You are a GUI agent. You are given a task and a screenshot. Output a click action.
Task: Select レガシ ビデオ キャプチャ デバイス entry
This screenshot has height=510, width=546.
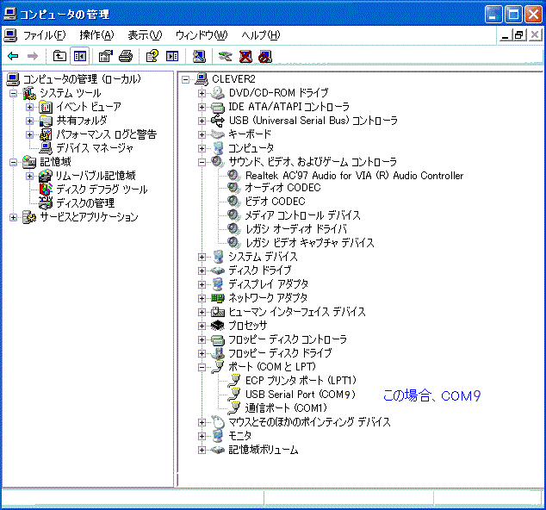(x=309, y=243)
